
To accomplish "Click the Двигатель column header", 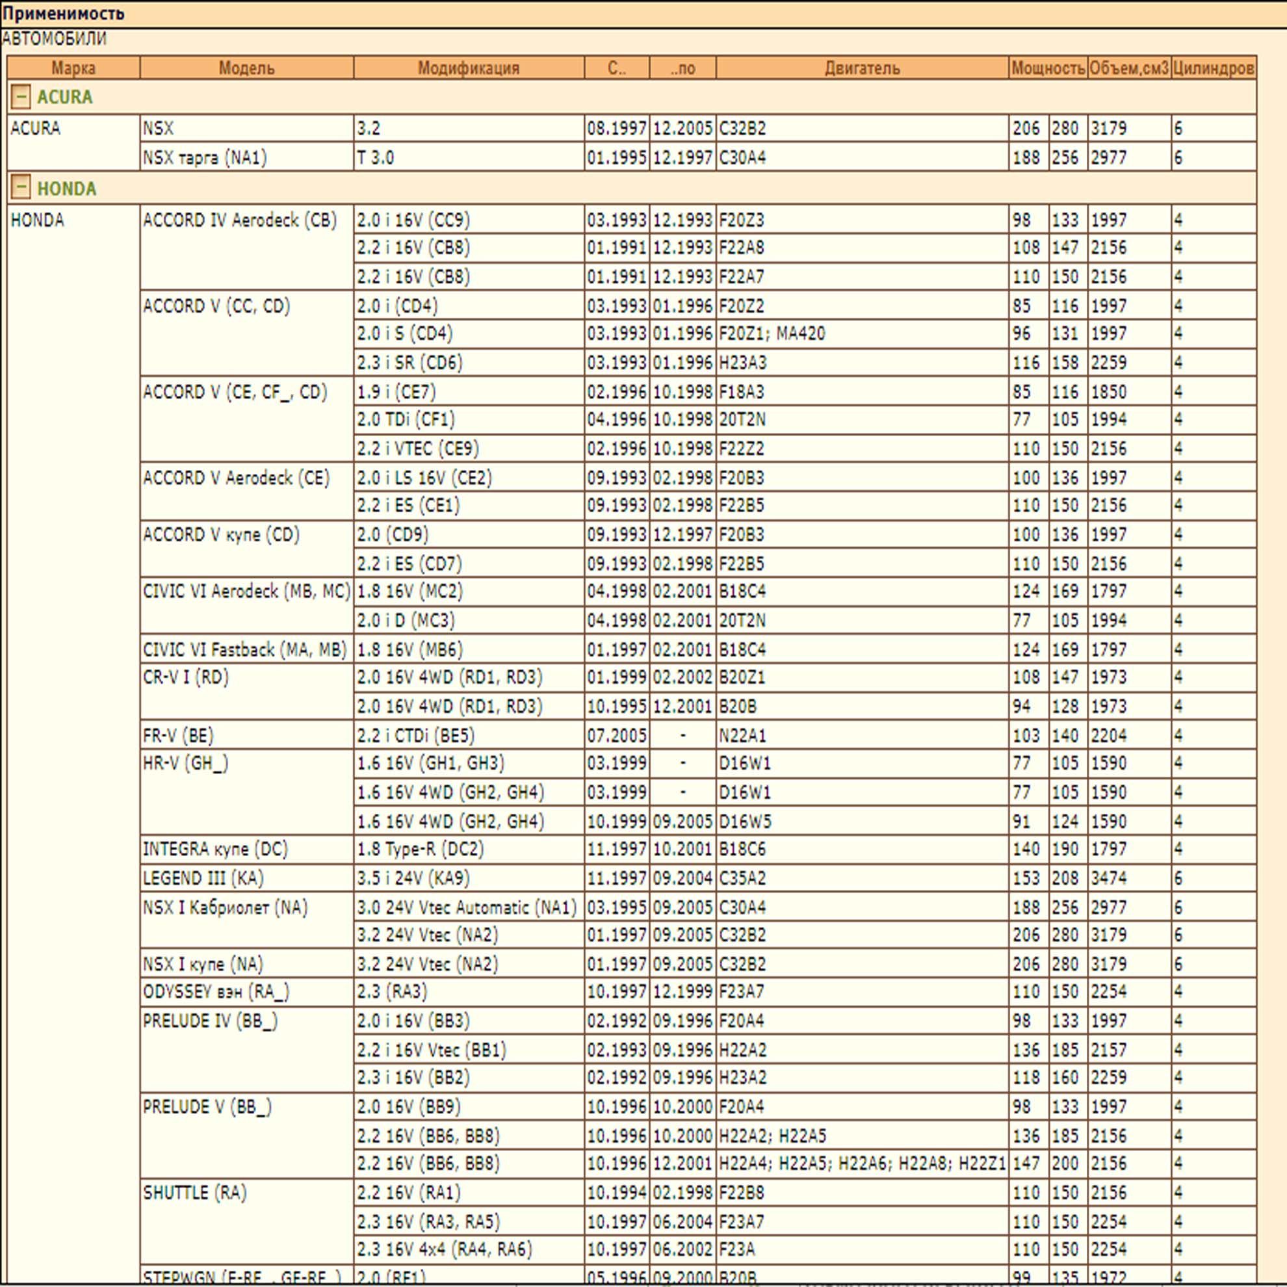I will tap(862, 68).
